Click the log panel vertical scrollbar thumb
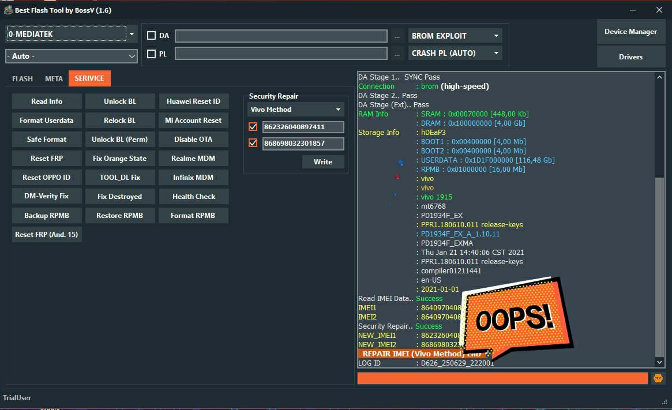Viewport: 672px width, 410px height. point(659,266)
